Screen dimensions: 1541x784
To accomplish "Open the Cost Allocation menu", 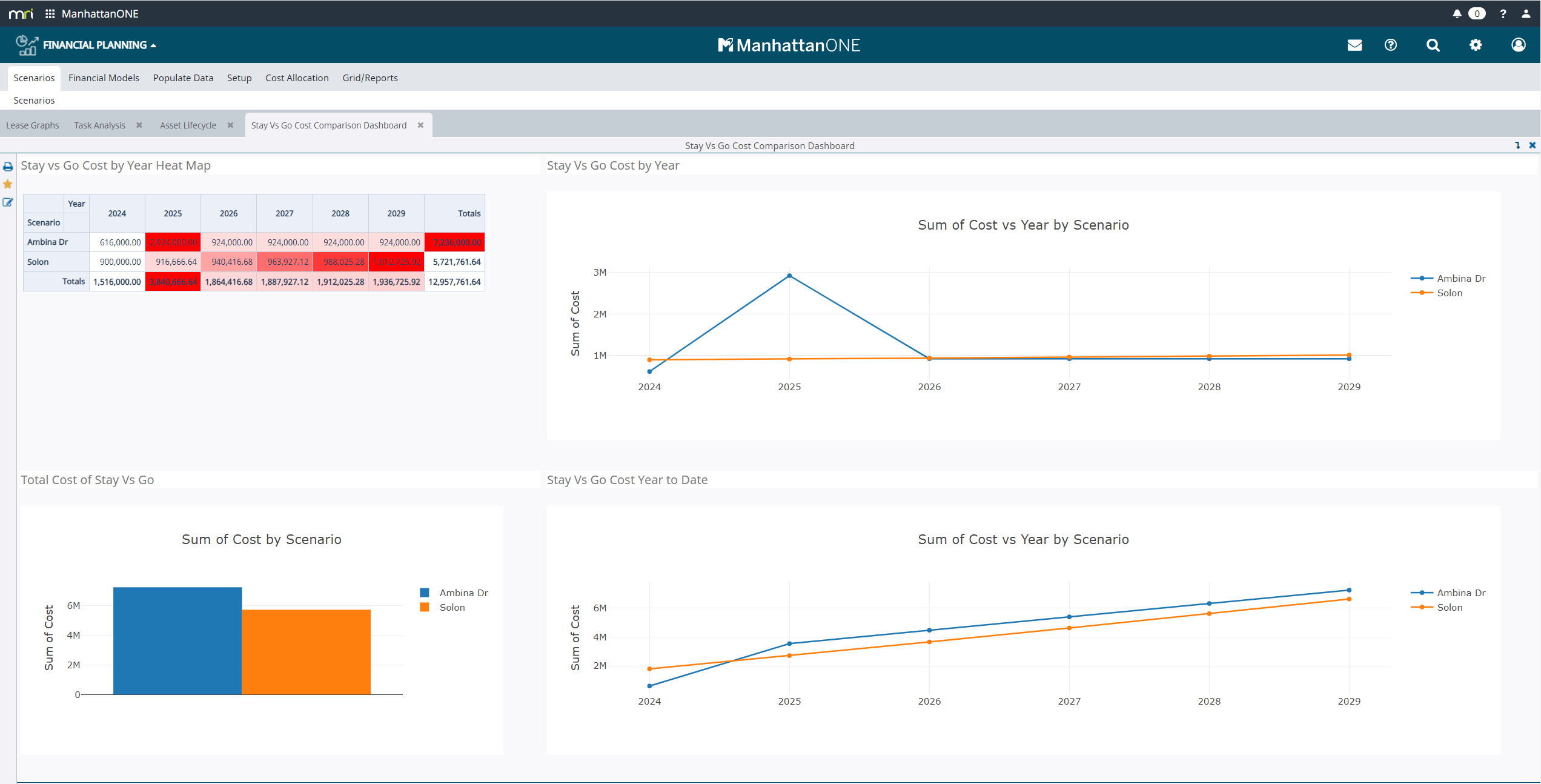I will pyautogui.click(x=297, y=78).
